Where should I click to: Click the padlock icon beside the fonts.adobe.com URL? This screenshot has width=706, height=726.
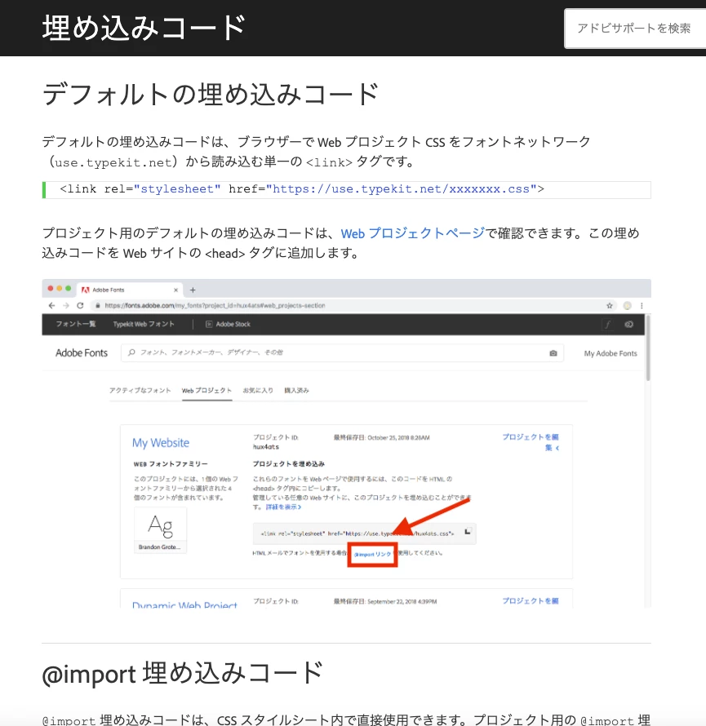tap(98, 306)
